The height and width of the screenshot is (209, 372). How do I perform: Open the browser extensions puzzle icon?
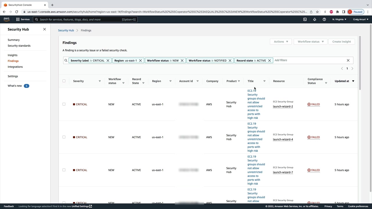[337, 12]
